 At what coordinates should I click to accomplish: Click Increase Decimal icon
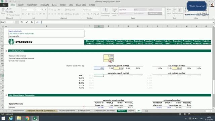pyautogui.click(x=95, y=14)
